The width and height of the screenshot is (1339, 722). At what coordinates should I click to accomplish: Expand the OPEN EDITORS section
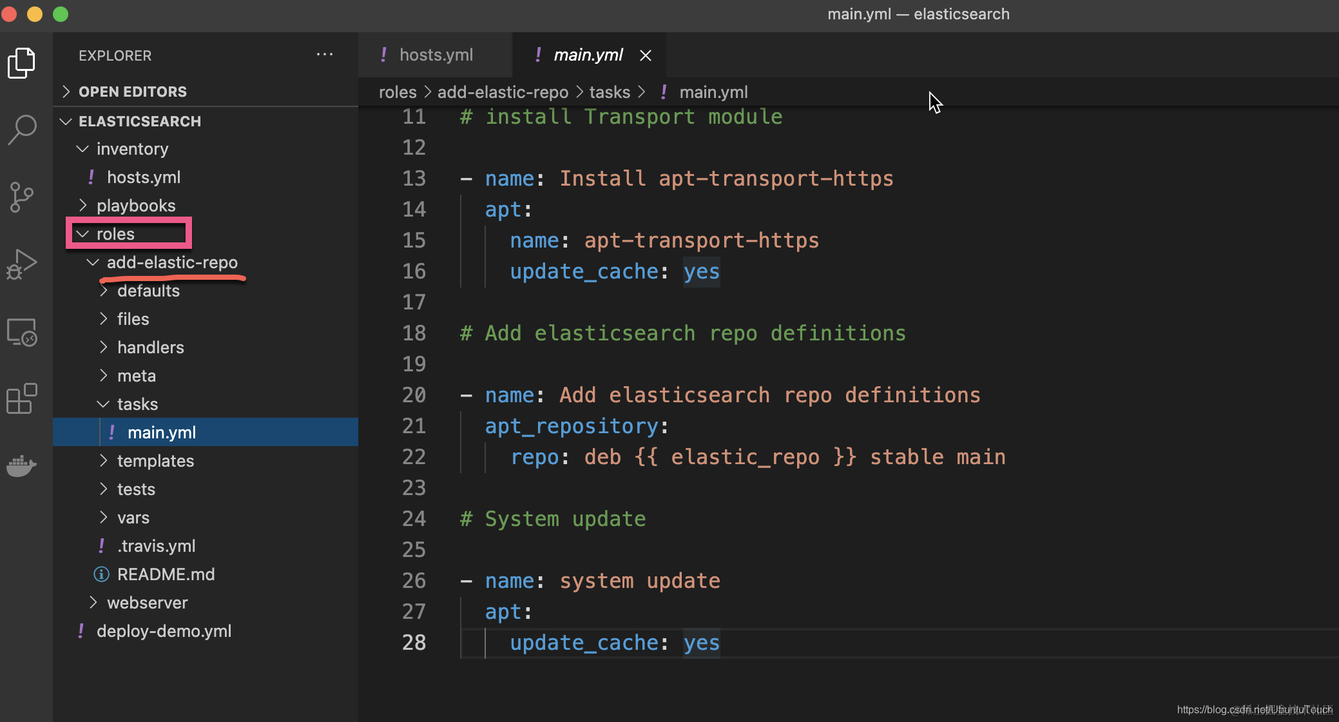[x=132, y=92]
